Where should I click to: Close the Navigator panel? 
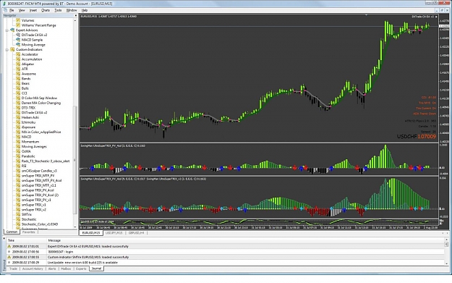tap(76, 16)
